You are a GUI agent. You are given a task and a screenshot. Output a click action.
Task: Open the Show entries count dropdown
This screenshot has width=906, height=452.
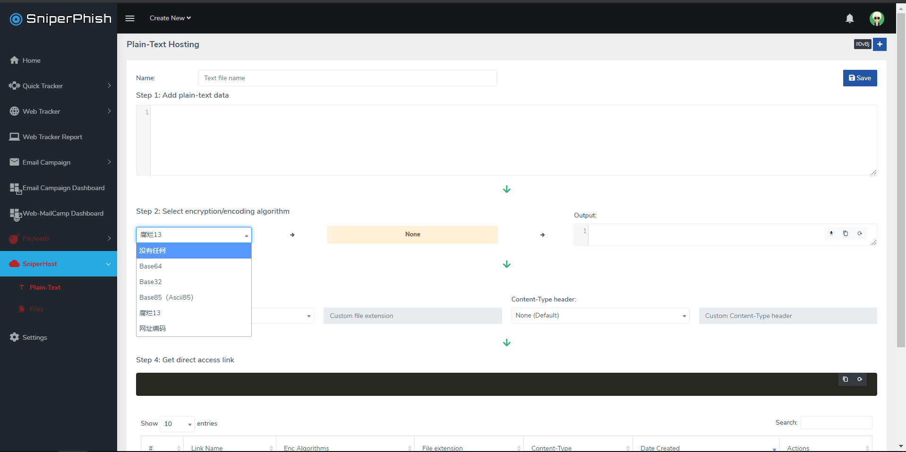pyautogui.click(x=177, y=424)
